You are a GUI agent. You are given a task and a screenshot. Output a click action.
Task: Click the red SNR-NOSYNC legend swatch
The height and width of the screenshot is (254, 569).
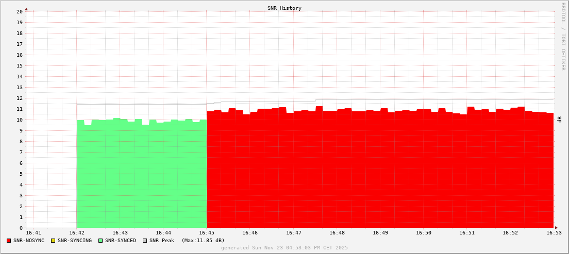(x=9, y=241)
